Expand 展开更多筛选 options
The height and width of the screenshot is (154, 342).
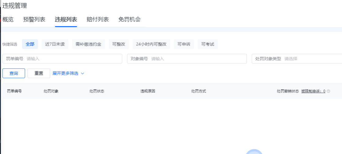click(65, 73)
